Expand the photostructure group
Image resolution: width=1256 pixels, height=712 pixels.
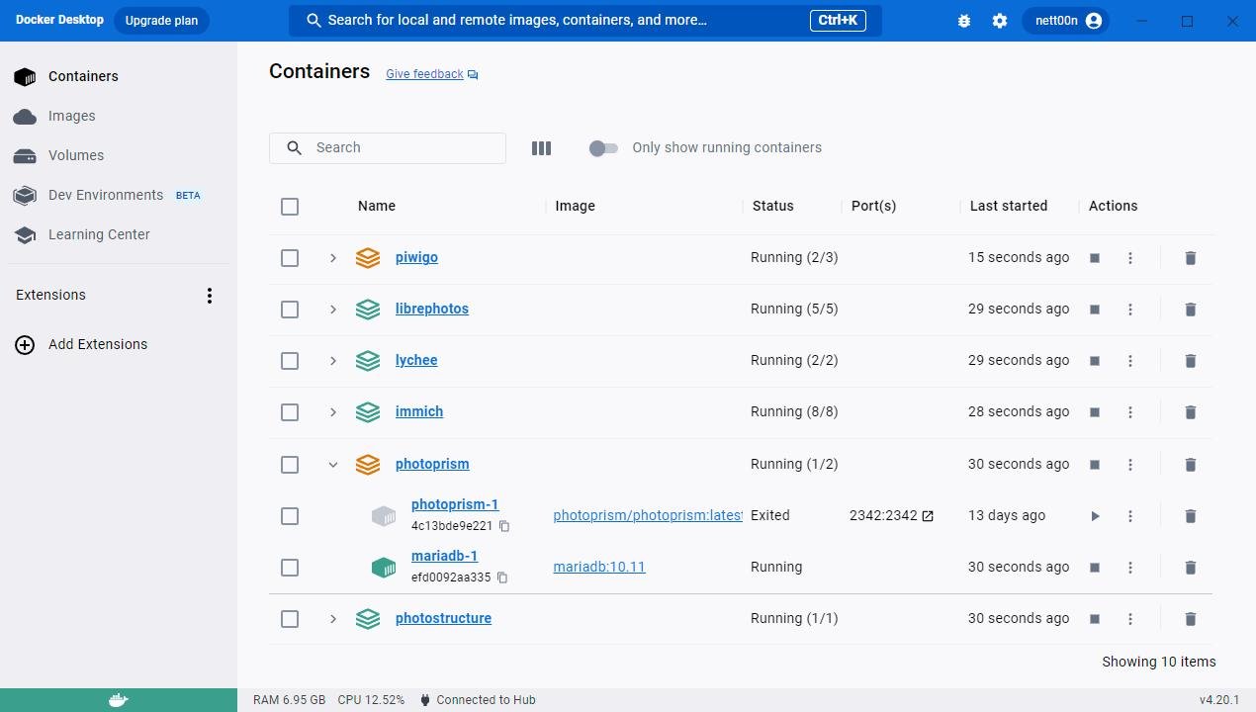(333, 619)
